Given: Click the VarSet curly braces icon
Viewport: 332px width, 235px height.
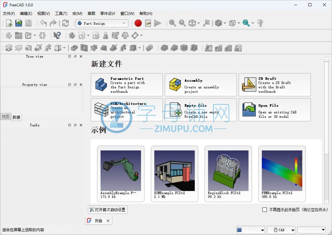Looking at the screenshot, I should point(42,35).
